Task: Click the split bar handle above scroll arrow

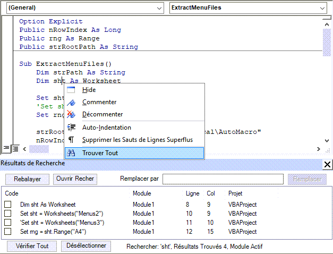Action: [x=327, y=18]
